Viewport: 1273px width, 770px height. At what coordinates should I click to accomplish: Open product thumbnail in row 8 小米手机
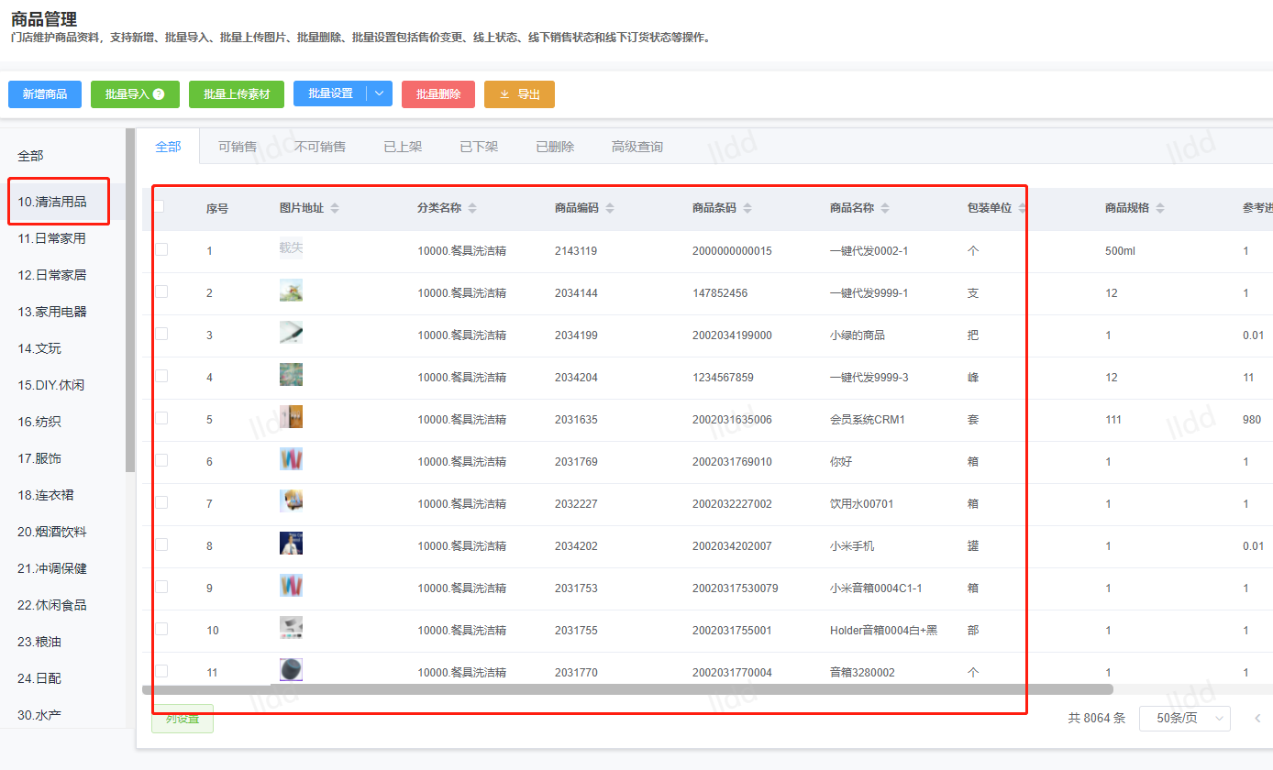[291, 544]
